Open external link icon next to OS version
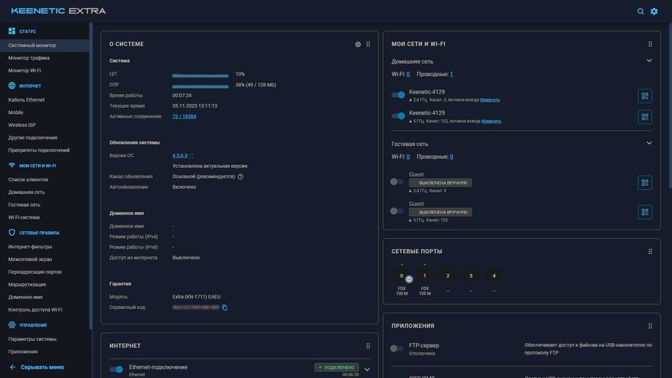This screenshot has width=672, height=378. (192, 155)
